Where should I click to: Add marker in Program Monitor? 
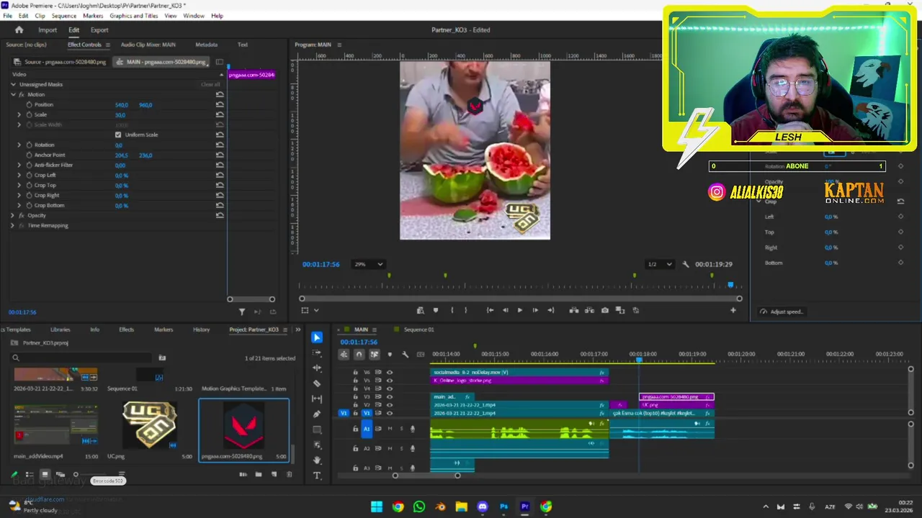436,310
